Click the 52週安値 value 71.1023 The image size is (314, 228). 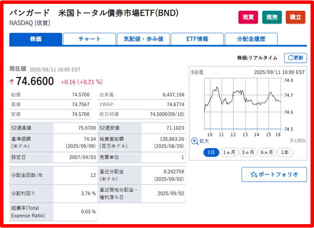point(175,128)
